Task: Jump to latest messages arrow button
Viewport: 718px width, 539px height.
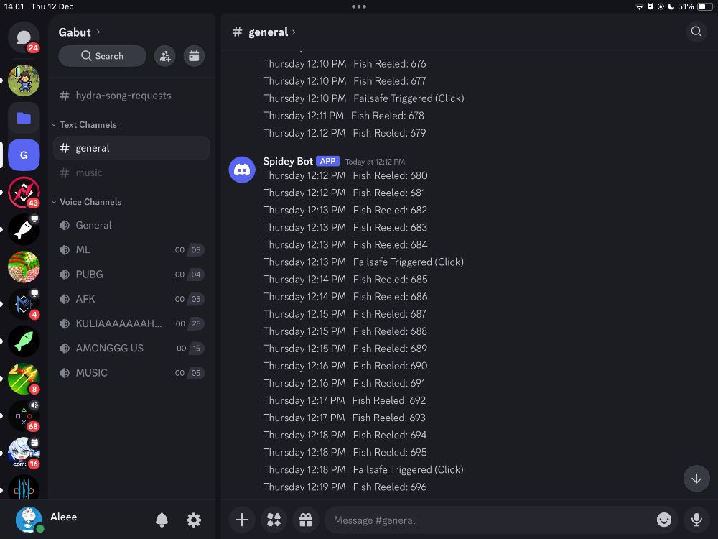Action: pyautogui.click(x=696, y=479)
